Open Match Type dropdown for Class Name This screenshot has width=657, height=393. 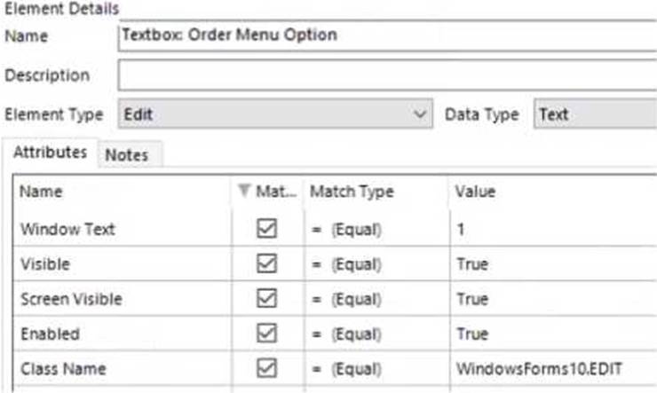(x=377, y=369)
